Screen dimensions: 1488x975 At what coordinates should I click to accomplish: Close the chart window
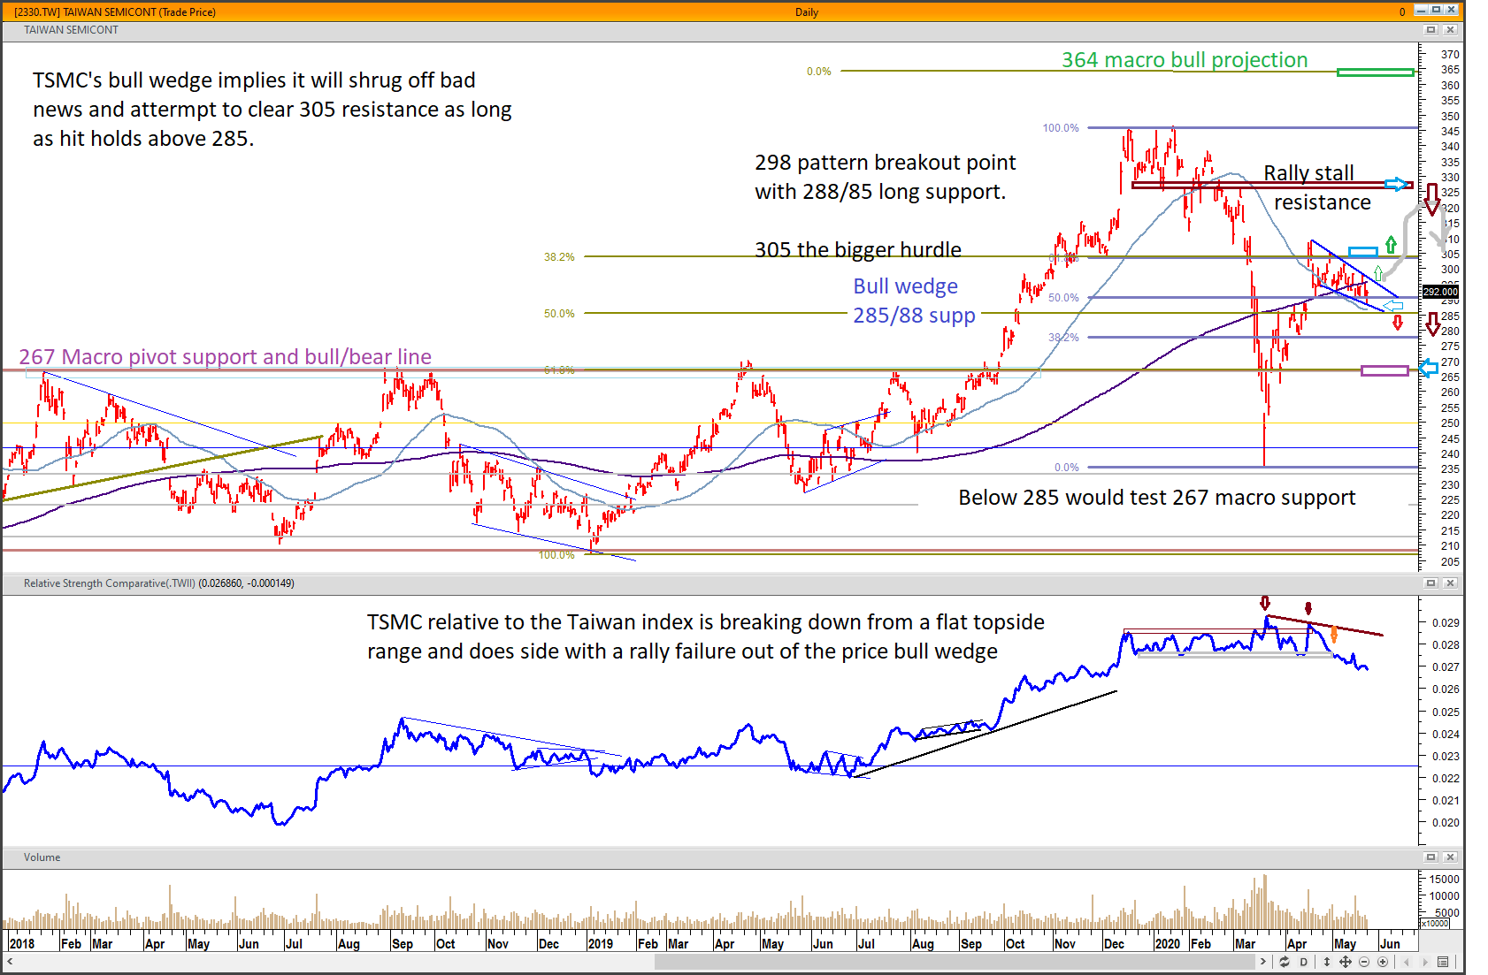[x=1452, y=10]
